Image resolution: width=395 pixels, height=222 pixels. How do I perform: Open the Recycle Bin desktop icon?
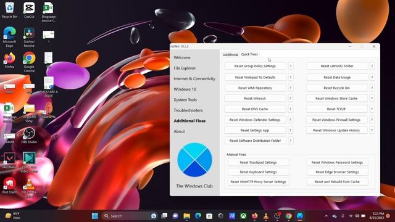tap(9, 10)
